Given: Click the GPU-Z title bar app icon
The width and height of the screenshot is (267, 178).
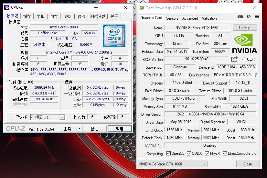Looking at the screenshot, I should (x=142, y=8).
